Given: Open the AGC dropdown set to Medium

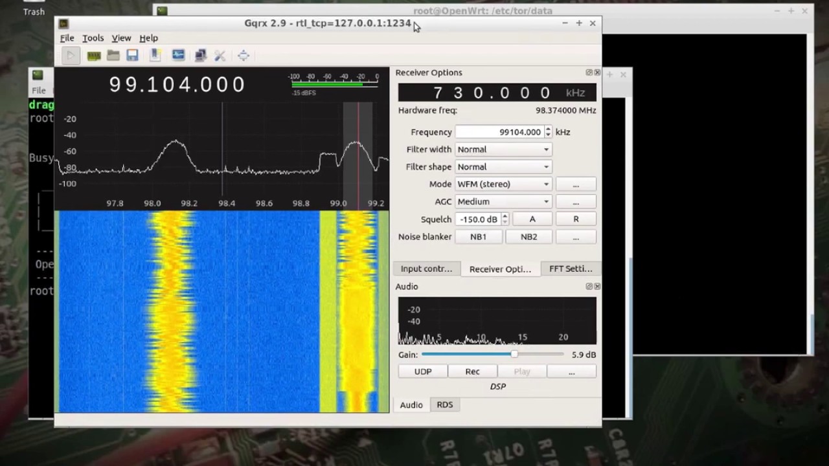Looking at the screenshot, I should (x=503, y=202).
